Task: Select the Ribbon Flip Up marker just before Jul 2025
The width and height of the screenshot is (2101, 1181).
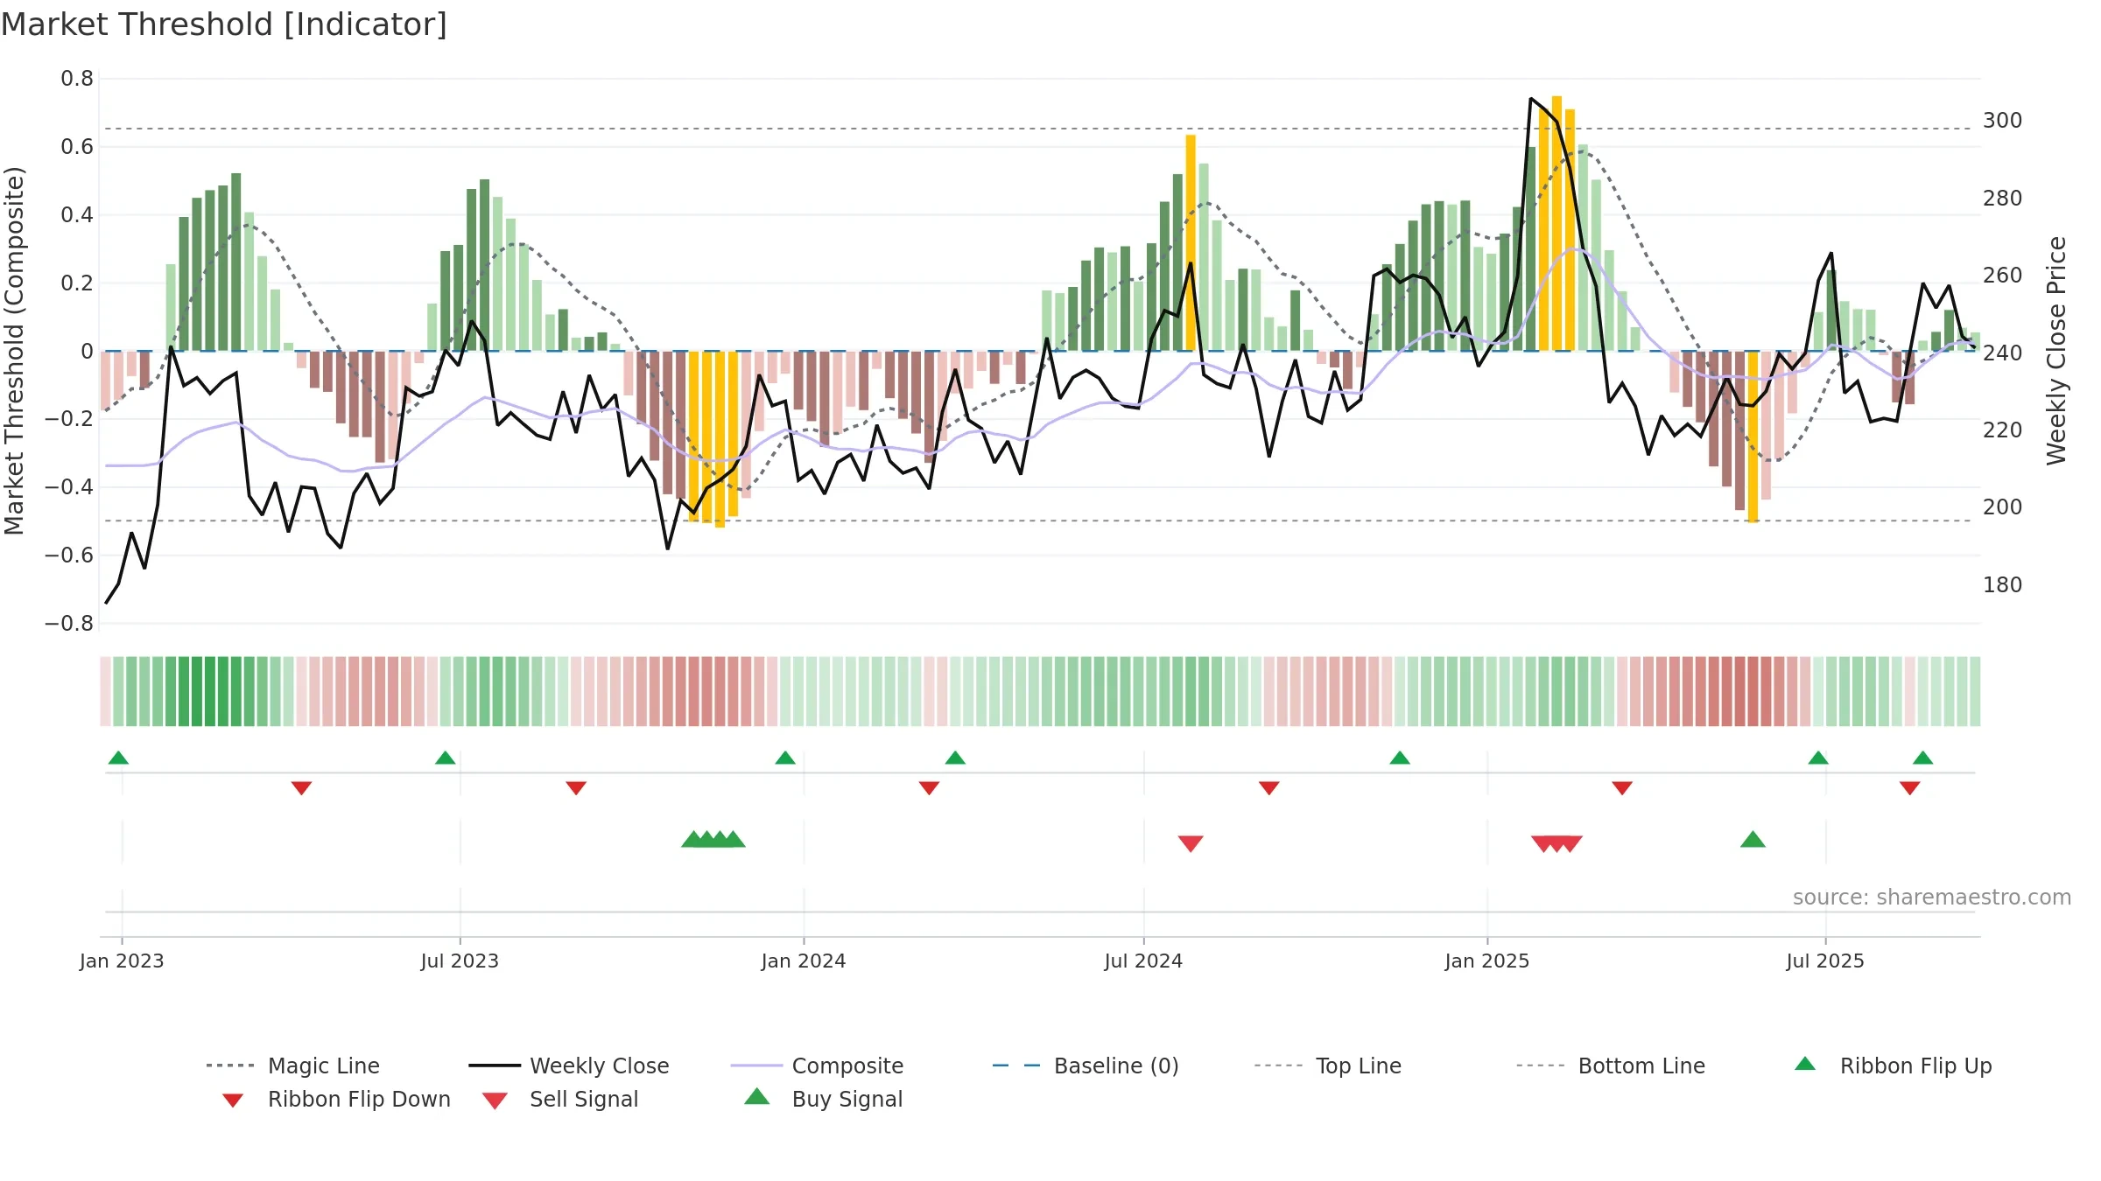Action: pos(1818,758)
